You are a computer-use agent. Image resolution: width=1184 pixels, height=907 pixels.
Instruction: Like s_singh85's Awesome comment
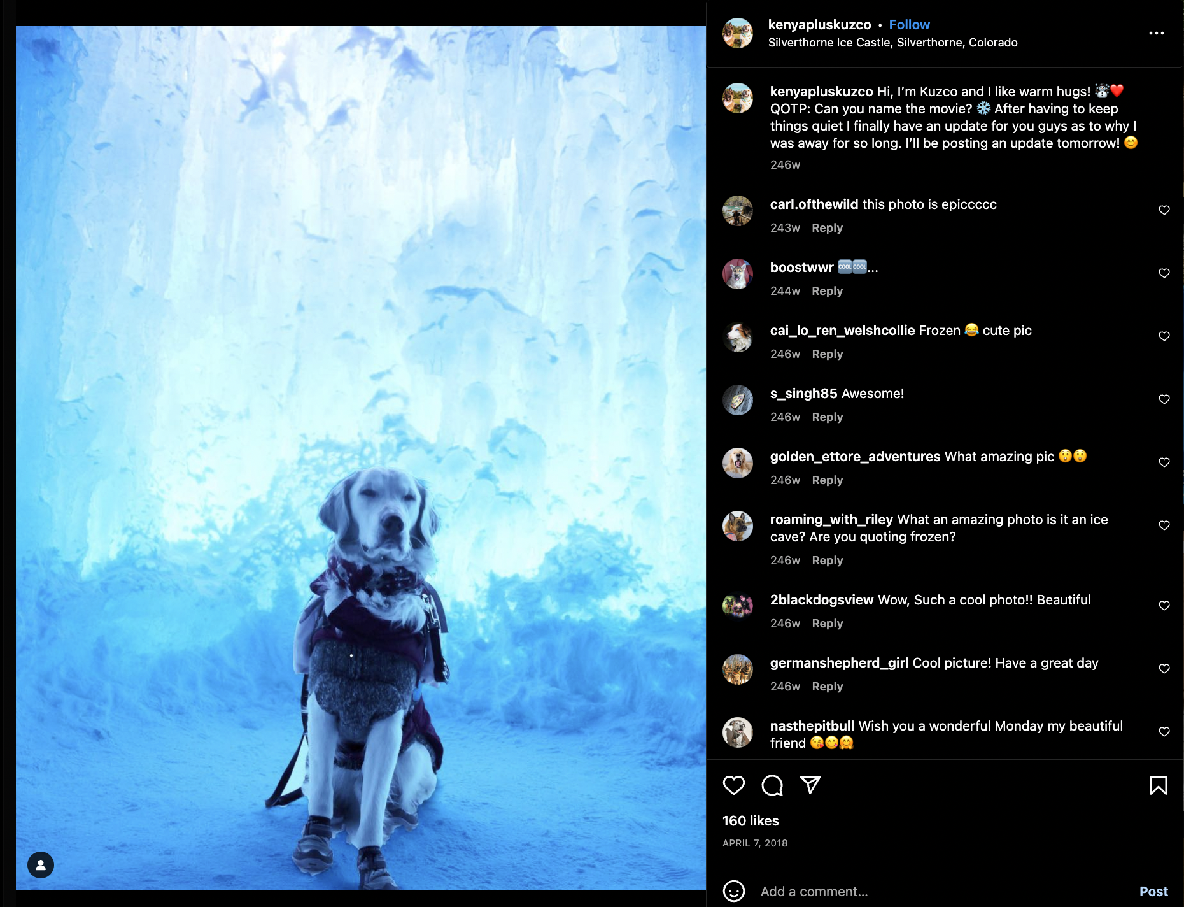1164,399
